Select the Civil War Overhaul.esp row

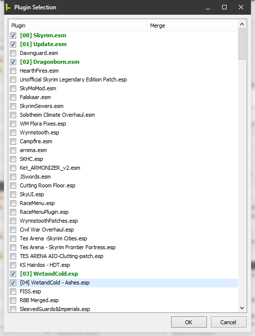tap(124, 230)
